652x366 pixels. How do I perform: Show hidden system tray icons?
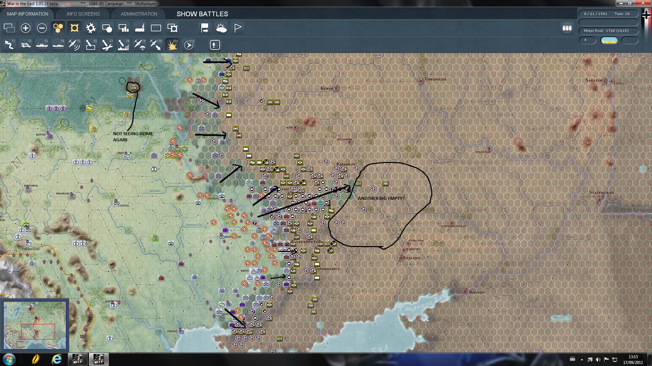[582, 360]
